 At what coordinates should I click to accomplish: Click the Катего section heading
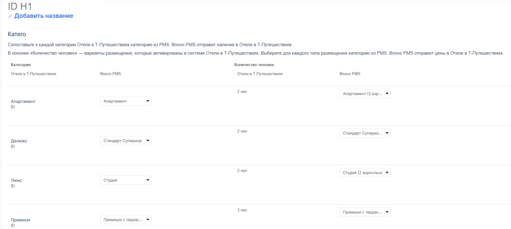[x=17, y=34]
